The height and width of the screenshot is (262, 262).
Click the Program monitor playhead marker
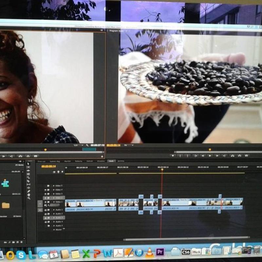[210, 150]
